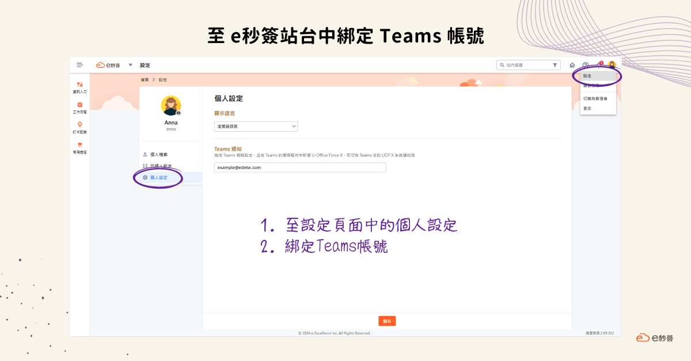The height and width of the screenshot is (361, 691).
Task: Click the 首頁 breadcrumb link
Action: (x=145, y=80)
